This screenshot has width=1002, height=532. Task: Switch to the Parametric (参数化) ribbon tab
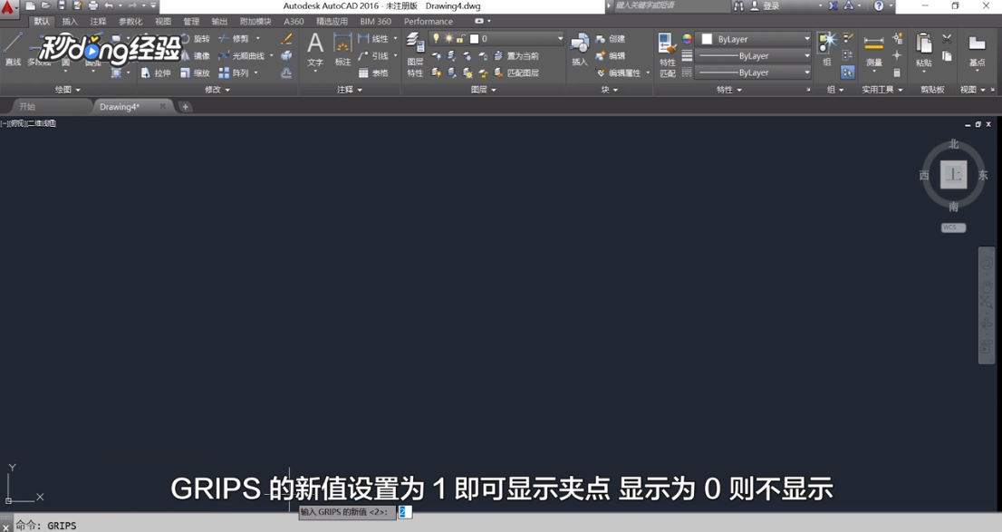point(130,21)
